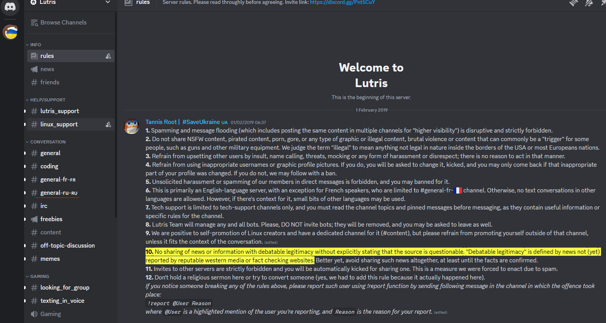Click the message timestamp 01/02/2019 06:37
This screenshot has height=323, width=606.
point(248,122)
